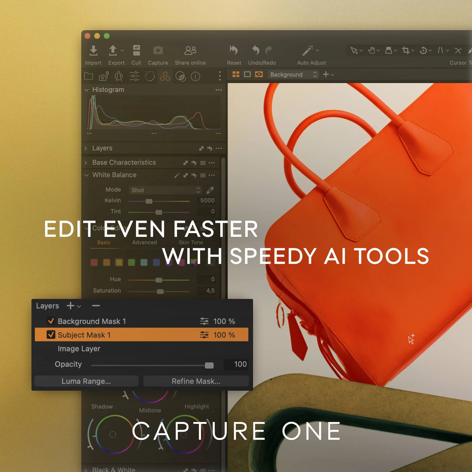Viewport: 472px width, 472px height.
Task: Open the White Balance Mode dropdown
Action: tap(165, 190)
